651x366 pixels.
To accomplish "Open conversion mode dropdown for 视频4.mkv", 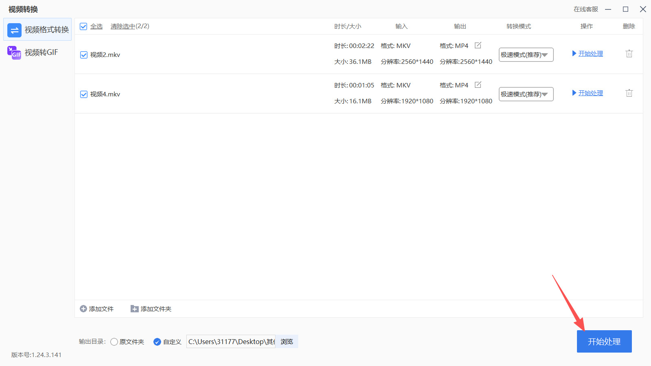I will (526, 94).
